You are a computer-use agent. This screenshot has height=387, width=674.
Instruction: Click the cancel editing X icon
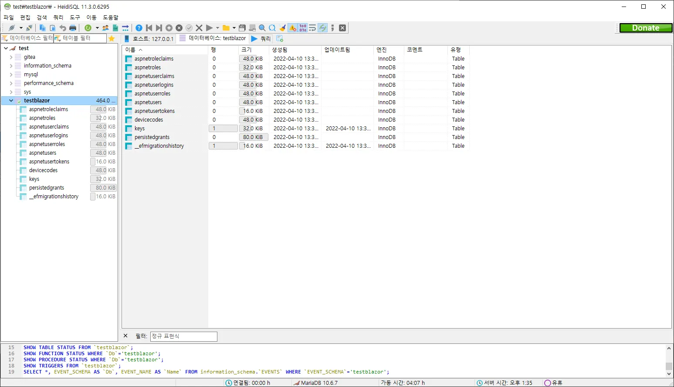click(x=199, y=28)
